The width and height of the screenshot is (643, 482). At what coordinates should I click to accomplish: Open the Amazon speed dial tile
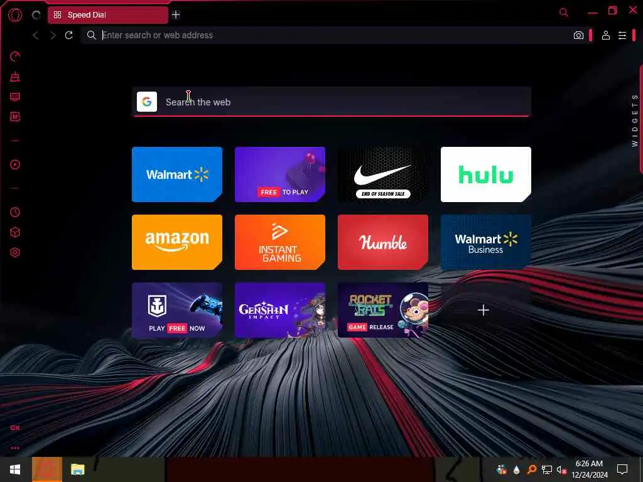coord(177,242)
